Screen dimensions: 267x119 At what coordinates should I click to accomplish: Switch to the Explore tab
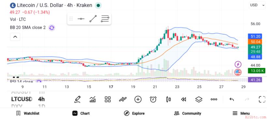tap(134, 113)
